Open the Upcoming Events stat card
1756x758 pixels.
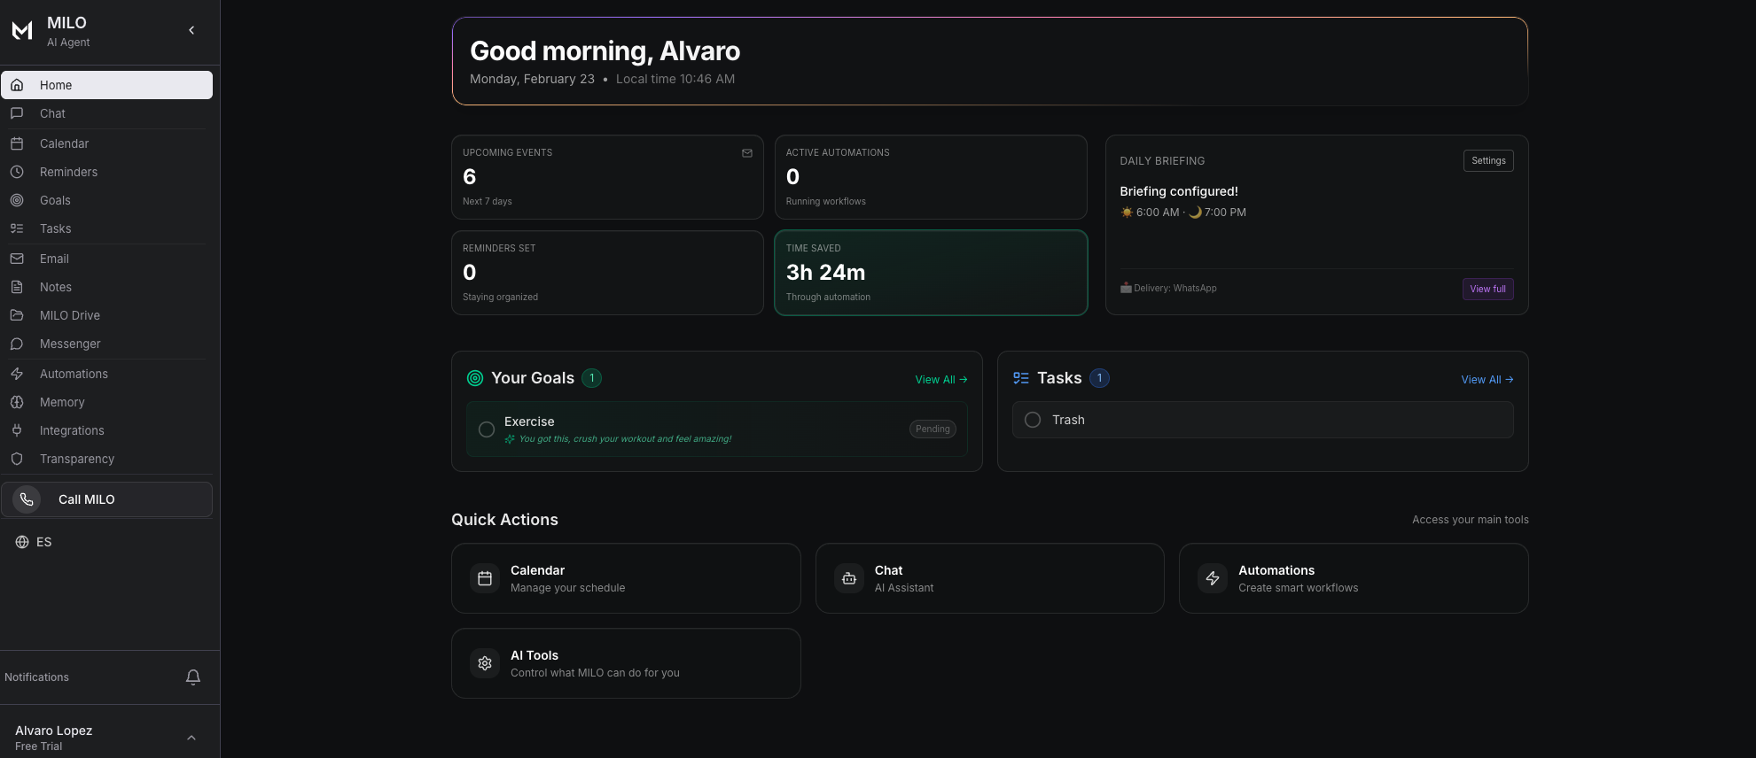pos(607,177)
